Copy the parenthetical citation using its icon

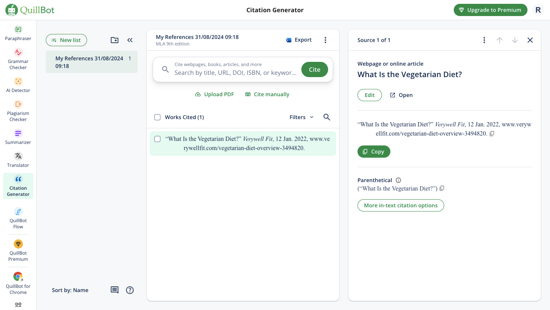[x=442, y=188]
